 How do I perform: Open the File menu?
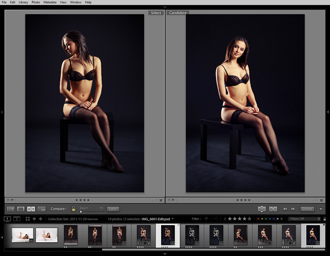pos(4,2)
